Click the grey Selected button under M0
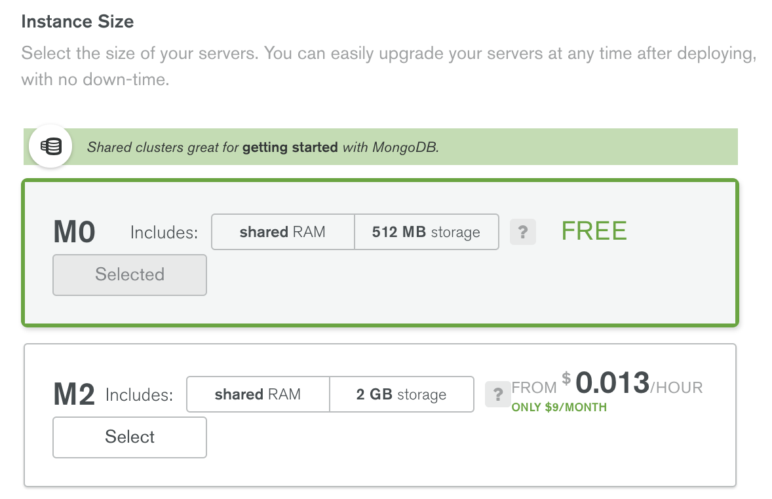This screenshot has height=499, width=772. tap(130, 274)
